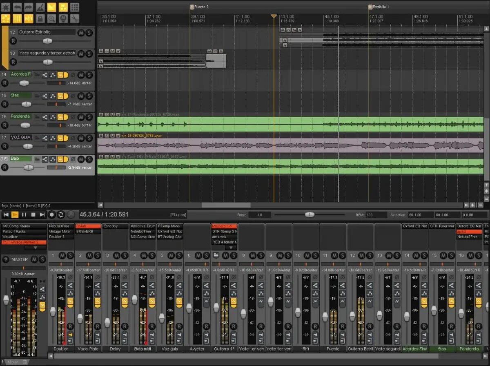Image resolution: width=490 pixels, height=366 pixels.
Task: Click the undo arrow in the main toolbar
Action: [17, 7]
